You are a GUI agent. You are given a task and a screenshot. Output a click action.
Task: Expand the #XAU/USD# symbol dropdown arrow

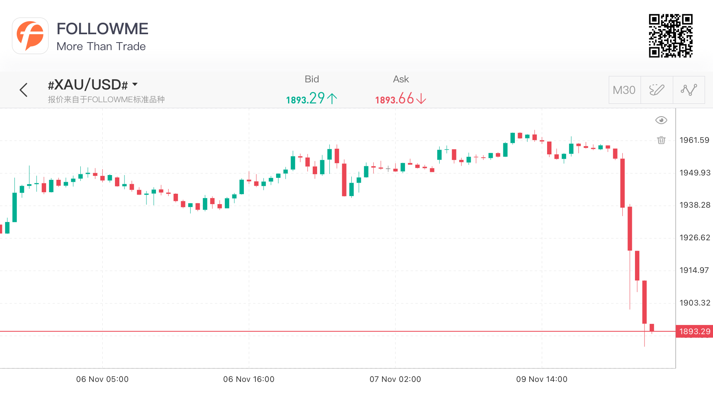click(x=135, y=84)
